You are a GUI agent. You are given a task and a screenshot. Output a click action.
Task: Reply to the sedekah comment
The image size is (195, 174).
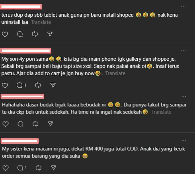pos(21,124)
